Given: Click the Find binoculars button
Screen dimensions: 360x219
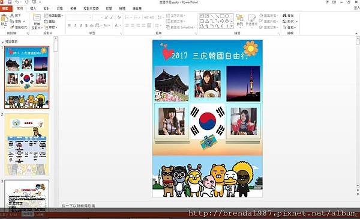Looking at the screenshot, I should pos(288,16).
